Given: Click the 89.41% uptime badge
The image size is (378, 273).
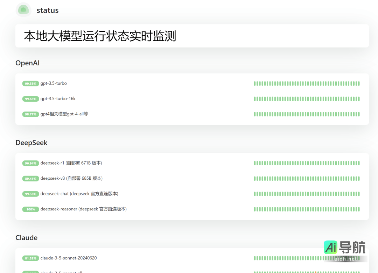Looking at the screenshot, I should coord(30,179).
